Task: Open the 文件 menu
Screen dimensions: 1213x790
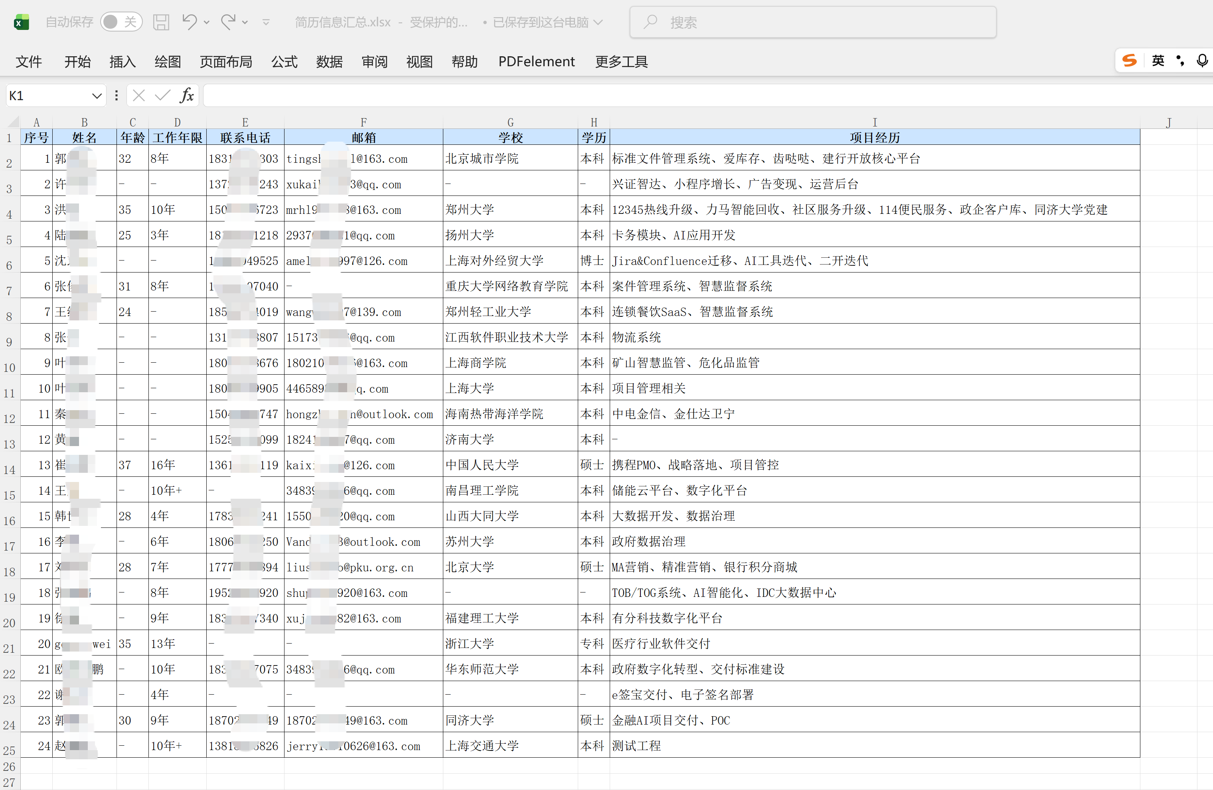Action: (x=29, y=62)
